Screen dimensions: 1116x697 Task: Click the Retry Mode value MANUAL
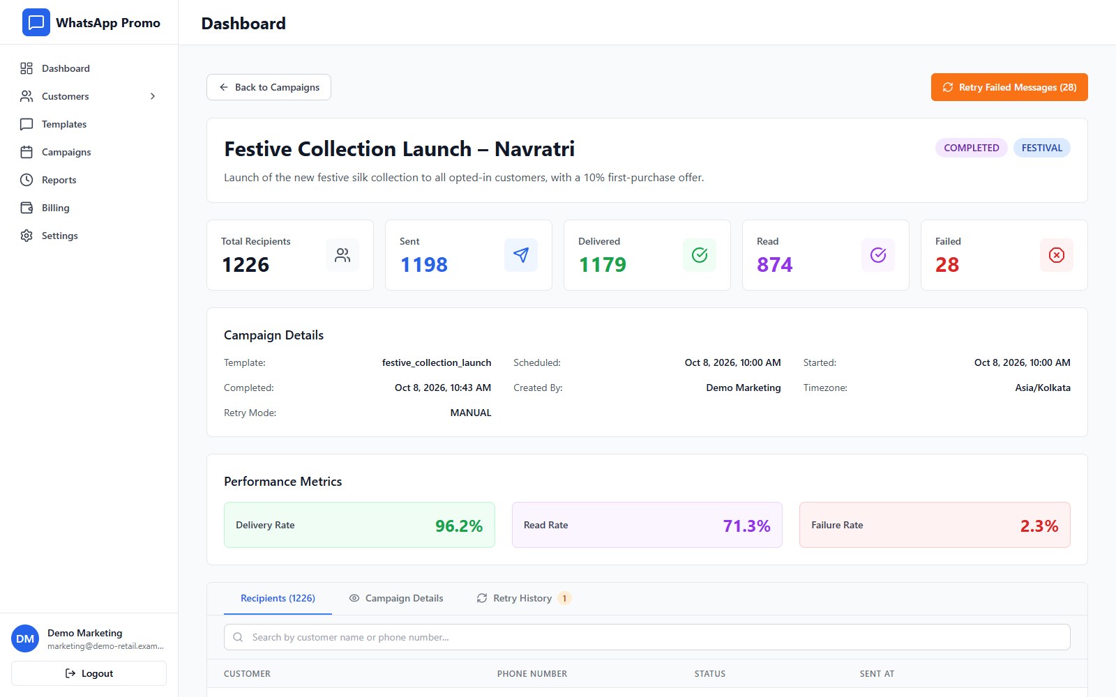coord(471,413)
